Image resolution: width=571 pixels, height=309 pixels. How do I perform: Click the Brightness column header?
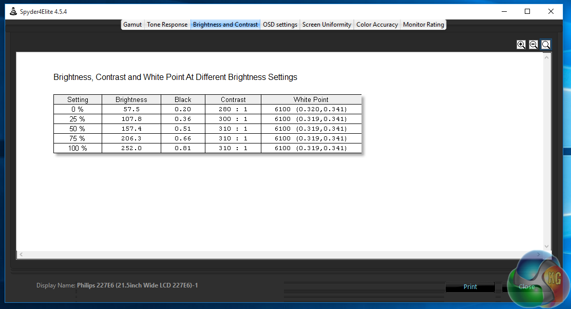tap(131, 99)
